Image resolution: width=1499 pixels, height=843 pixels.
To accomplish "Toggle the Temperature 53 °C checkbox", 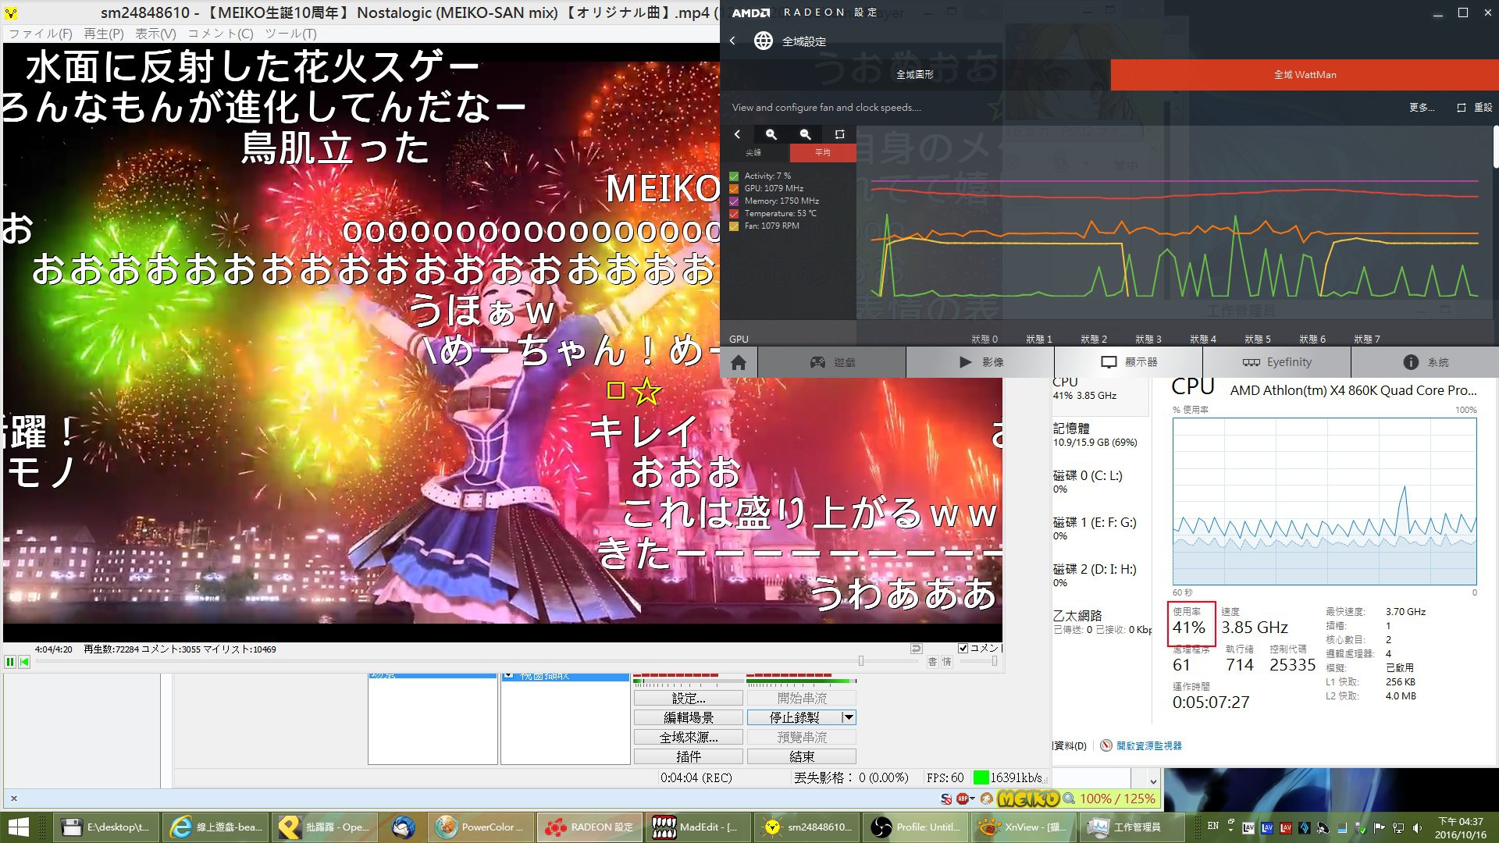I will coord(734,213).
